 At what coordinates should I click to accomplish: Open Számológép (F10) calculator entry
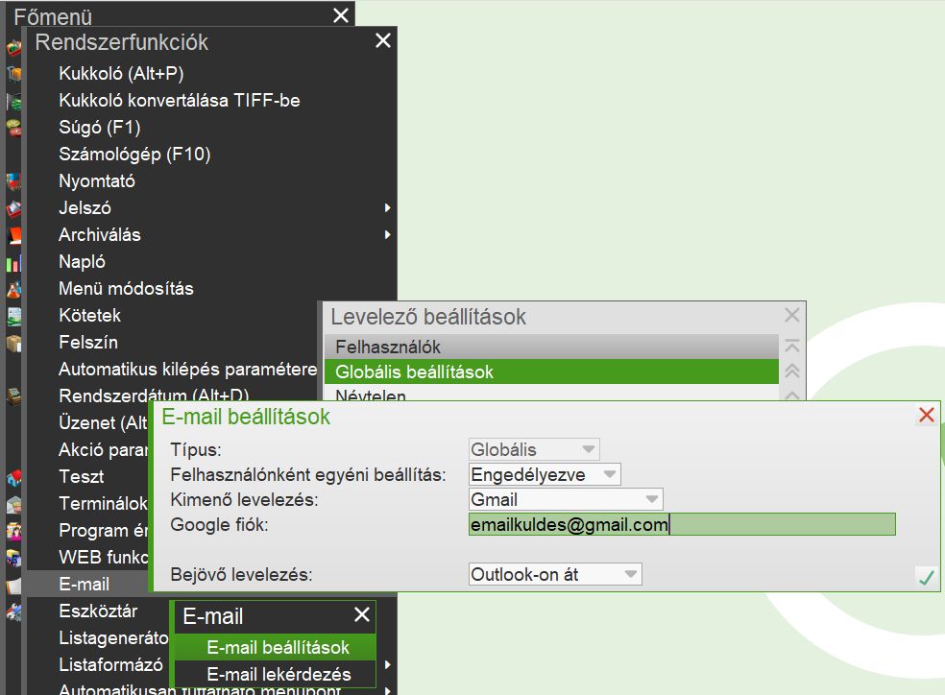(134, 155)
